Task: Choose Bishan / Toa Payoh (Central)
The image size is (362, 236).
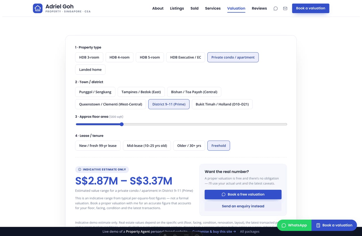Action: click(x=194, y=92)
